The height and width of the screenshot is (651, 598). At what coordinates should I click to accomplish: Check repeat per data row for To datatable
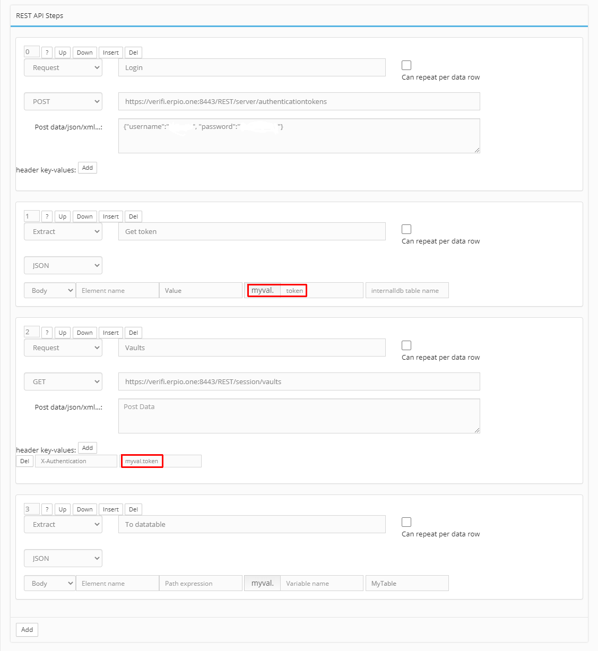coord(406,522)
